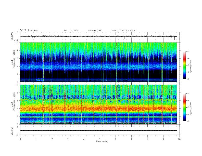Click the "-10" tick on ch.1(V) axis
Image resolution: width=202 pixels, height=156 pixels.
[x=17, y=40]
